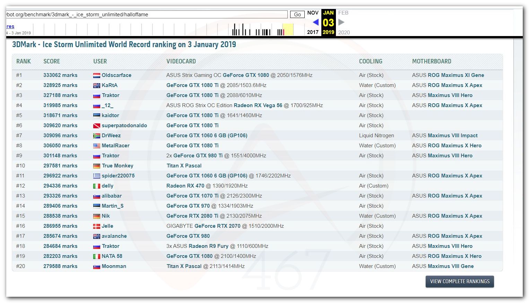This screenshot has height=303, width=529.
Task: Open ASUS ROG Maximus XI Gene link
Action: [456, 75]
